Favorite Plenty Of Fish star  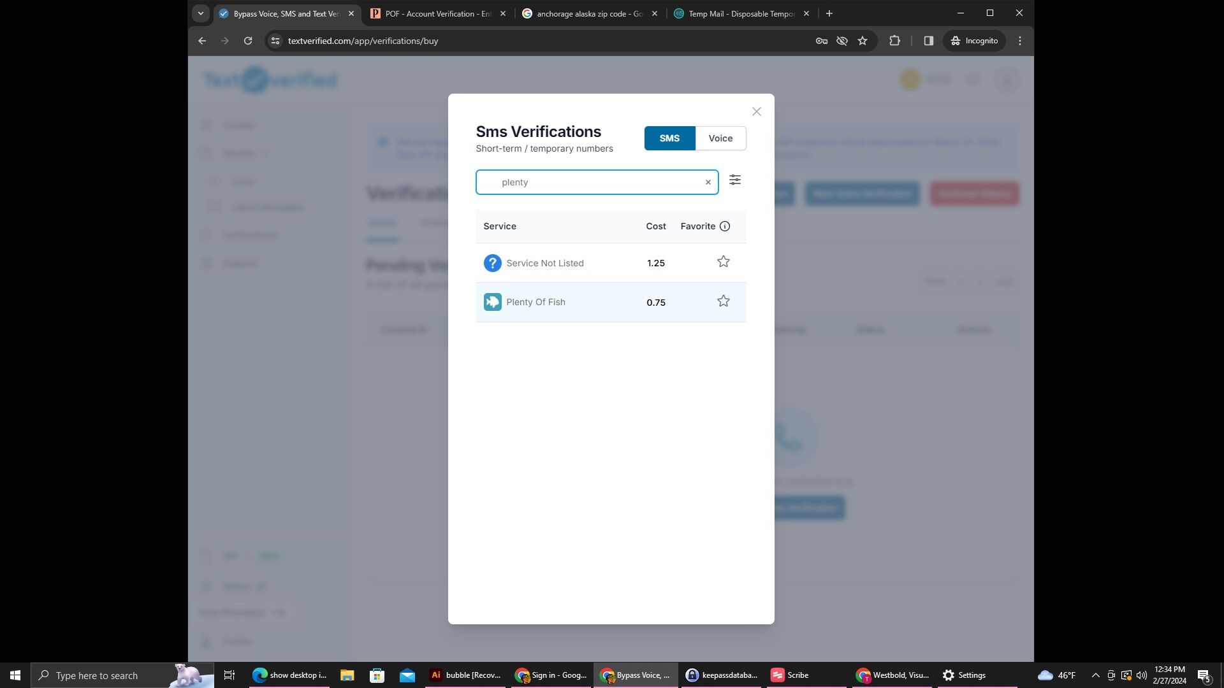723,301
